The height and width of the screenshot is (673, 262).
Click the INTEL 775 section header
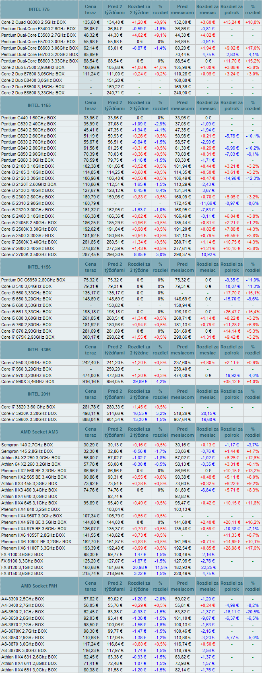(x=39, y=9)
